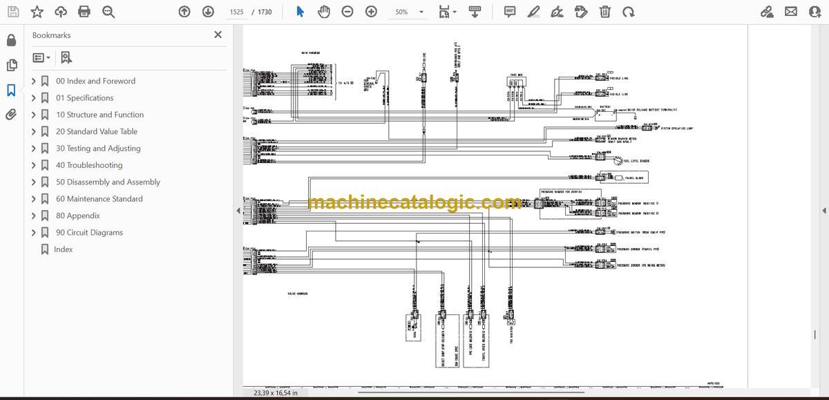
Task: Add this file to starred bookmarks
Action: 37,12
